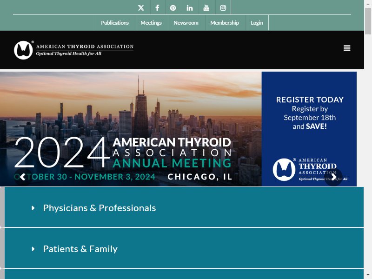Open the Publications menu item
This screenshot has height=279, width=372.
coord(115,23)
